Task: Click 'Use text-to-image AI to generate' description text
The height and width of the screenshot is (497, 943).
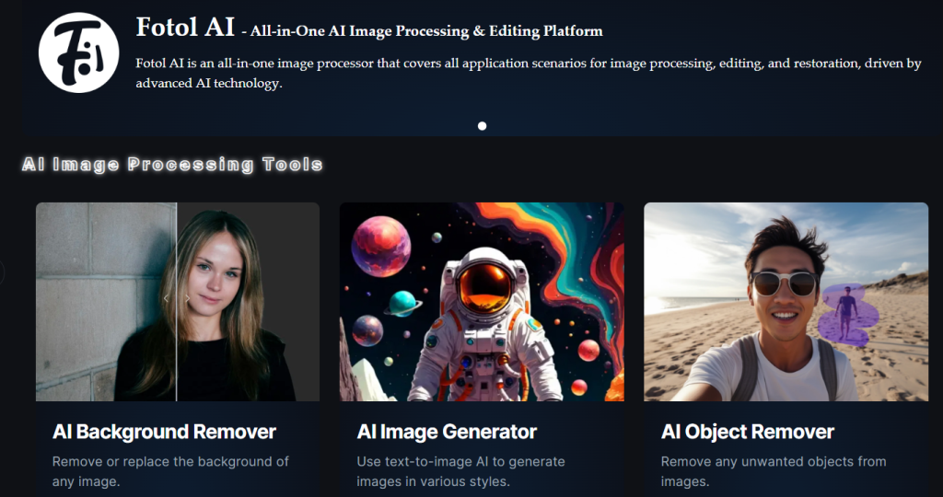Action: [460, 461]
